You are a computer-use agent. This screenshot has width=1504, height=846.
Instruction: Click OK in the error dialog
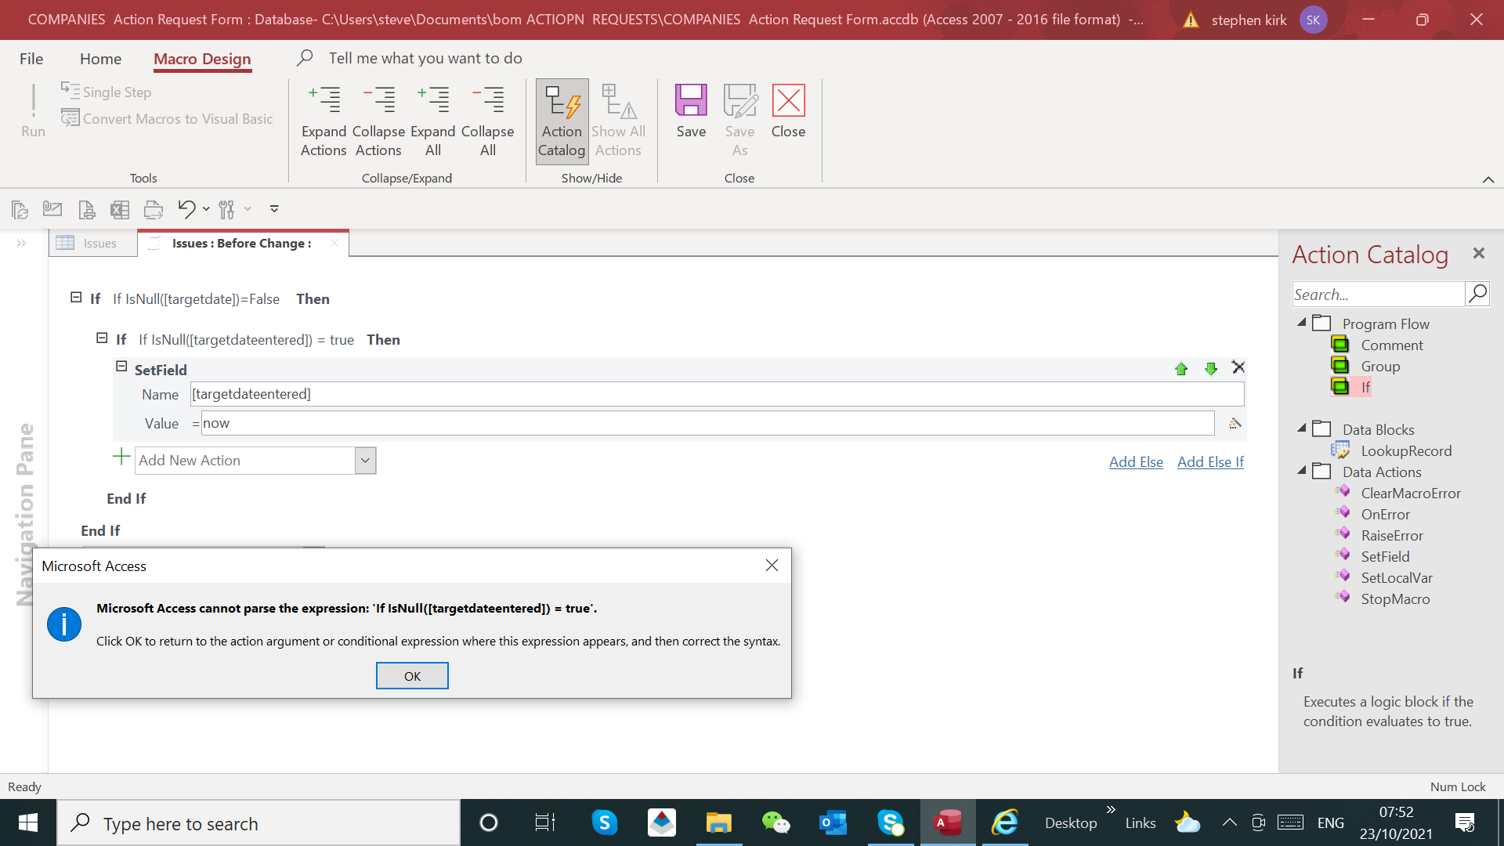coord(412,676)
